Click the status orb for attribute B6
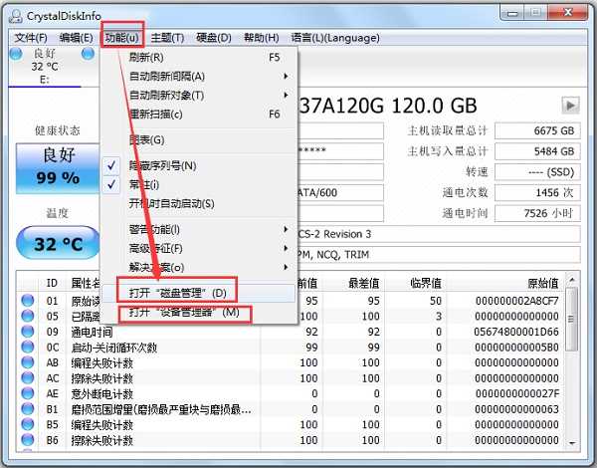The height and width of the screenshot is (468, 597). tap(28, 440)
